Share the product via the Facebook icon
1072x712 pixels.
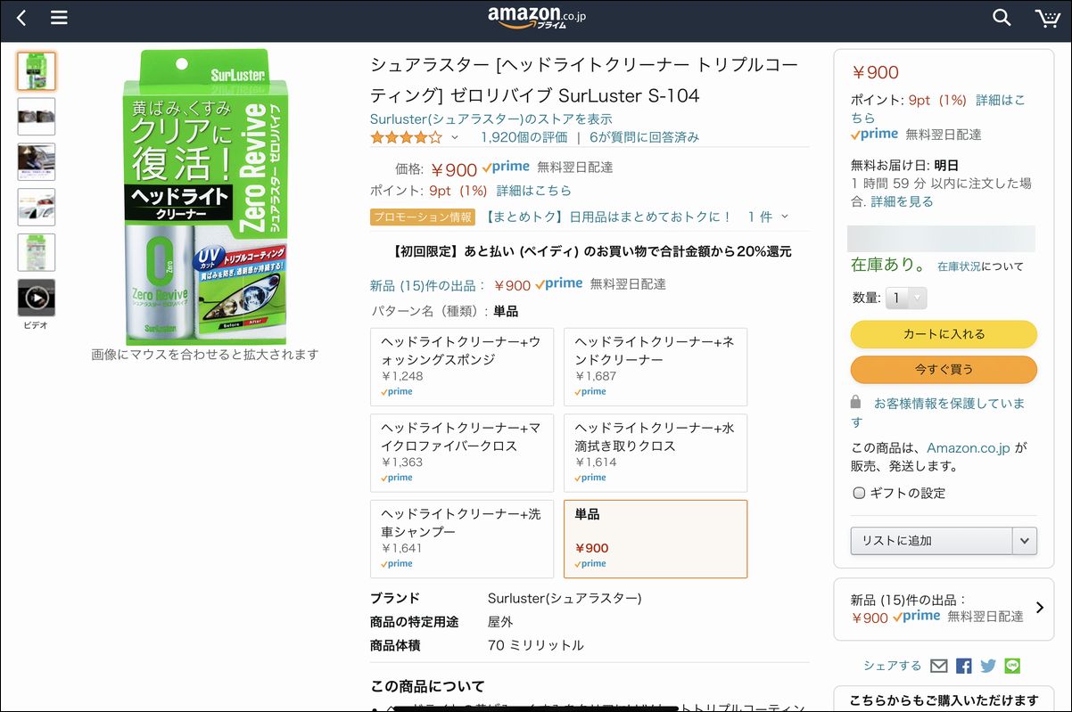click(963, 665)
